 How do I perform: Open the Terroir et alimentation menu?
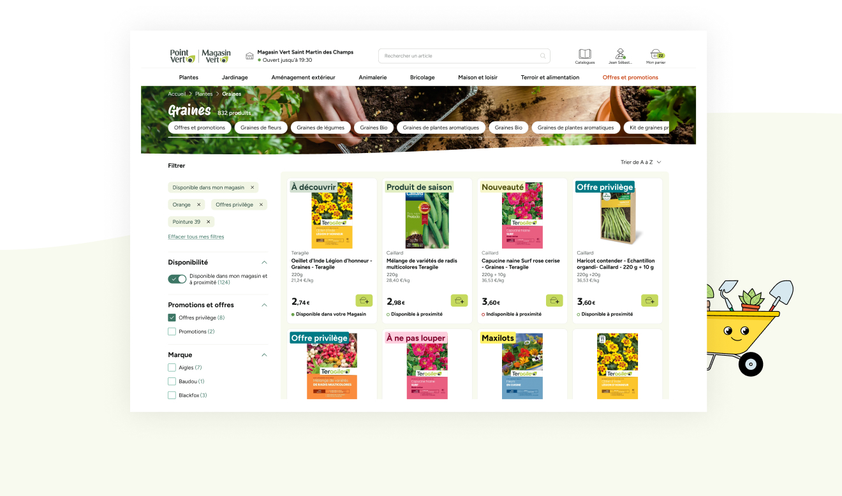pyautogui.click(x=550, y=77)
